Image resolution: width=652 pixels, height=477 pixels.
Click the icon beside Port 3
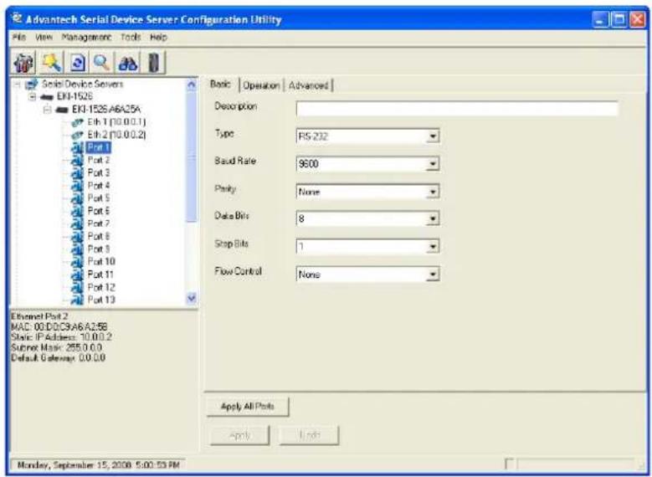(77, 173)
